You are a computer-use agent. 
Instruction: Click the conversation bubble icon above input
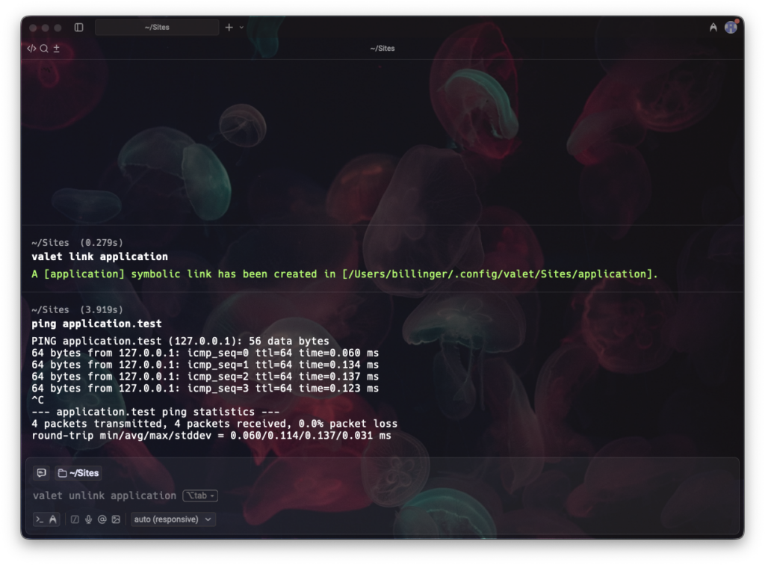coord(41,473)
